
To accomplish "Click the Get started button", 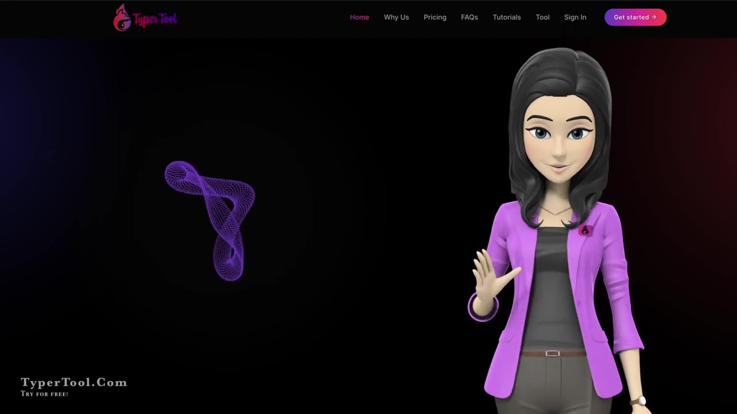I will tap(635, 17).
